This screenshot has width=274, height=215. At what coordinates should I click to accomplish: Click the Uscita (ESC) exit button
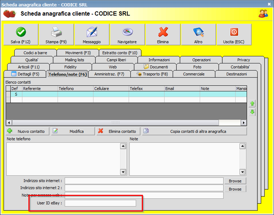234,34
